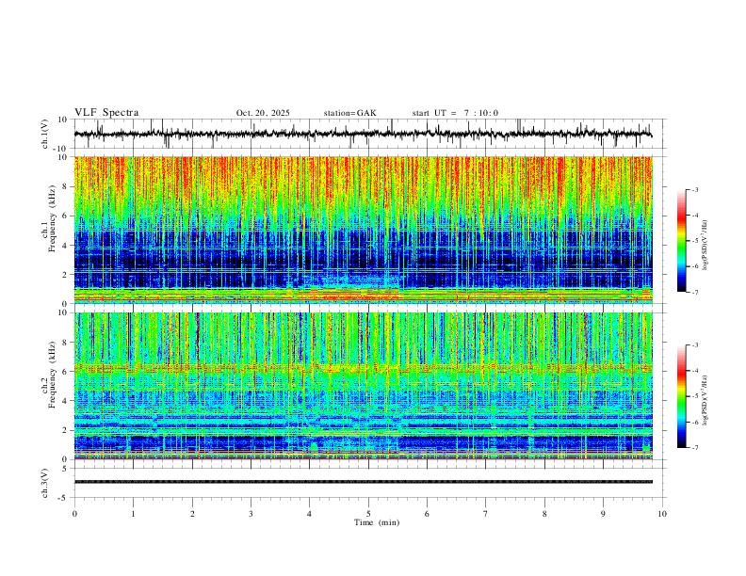Click the ch.1 log(PSD) color bar title
746x576 pixels.
point(705,246)
